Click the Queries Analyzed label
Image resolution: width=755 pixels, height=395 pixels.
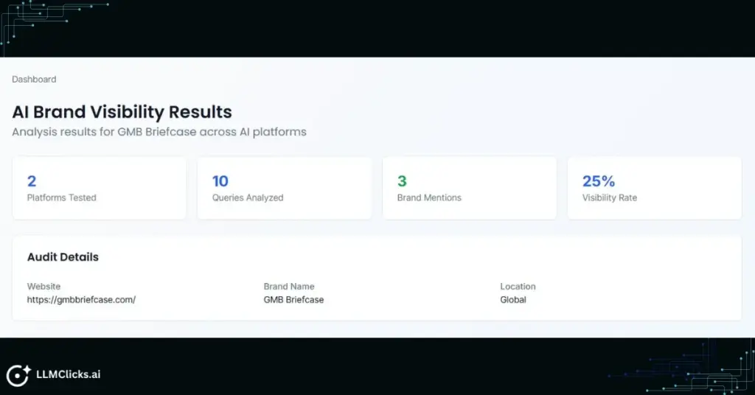248,197
